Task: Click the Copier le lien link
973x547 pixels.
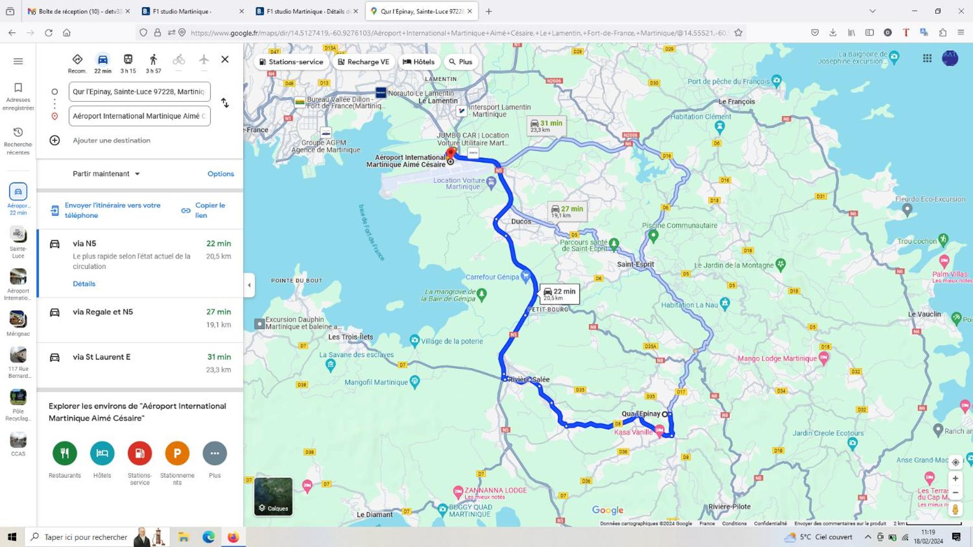Action: pos(203,210)
